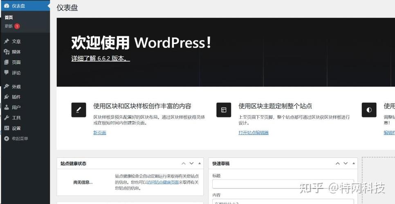Move 站点健康状态 panel down
Screen dimensions: 395x204
191,164
